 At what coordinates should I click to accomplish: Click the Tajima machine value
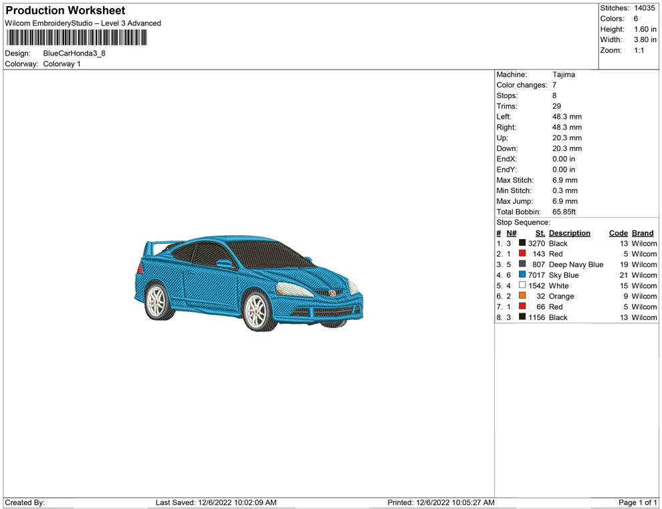563,75
